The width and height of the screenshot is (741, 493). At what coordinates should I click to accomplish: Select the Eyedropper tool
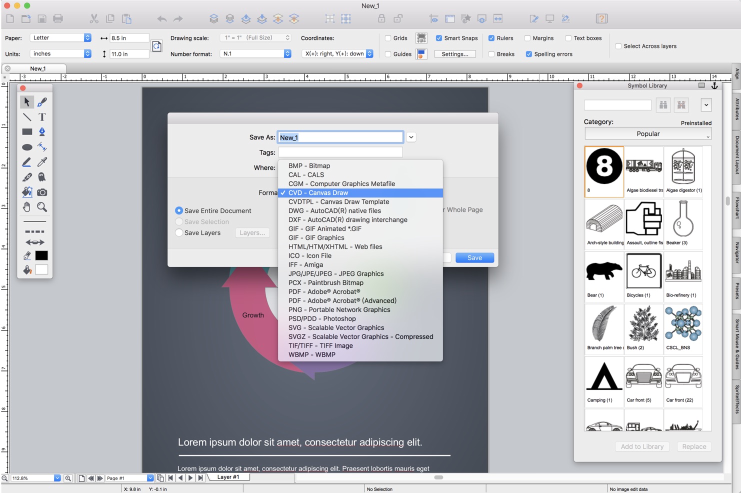tap(42, 162)
